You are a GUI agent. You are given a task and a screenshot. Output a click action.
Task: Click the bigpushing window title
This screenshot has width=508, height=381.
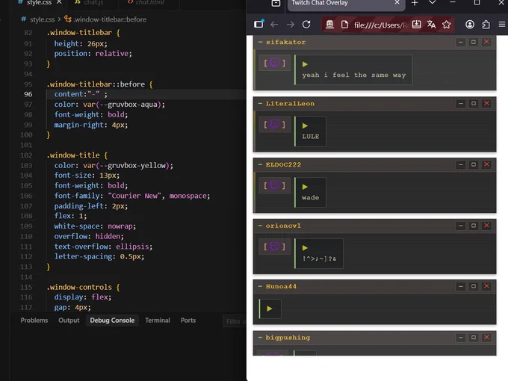click(x=288, y=338)
